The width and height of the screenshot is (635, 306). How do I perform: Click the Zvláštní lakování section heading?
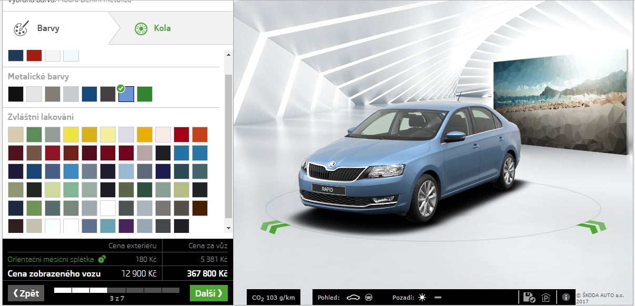pos(41,117)
